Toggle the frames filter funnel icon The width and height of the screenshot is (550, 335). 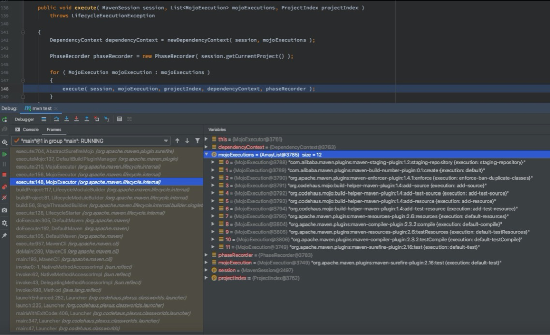coord(197,141)
